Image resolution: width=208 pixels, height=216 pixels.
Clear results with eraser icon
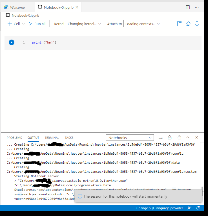point(188,24)
